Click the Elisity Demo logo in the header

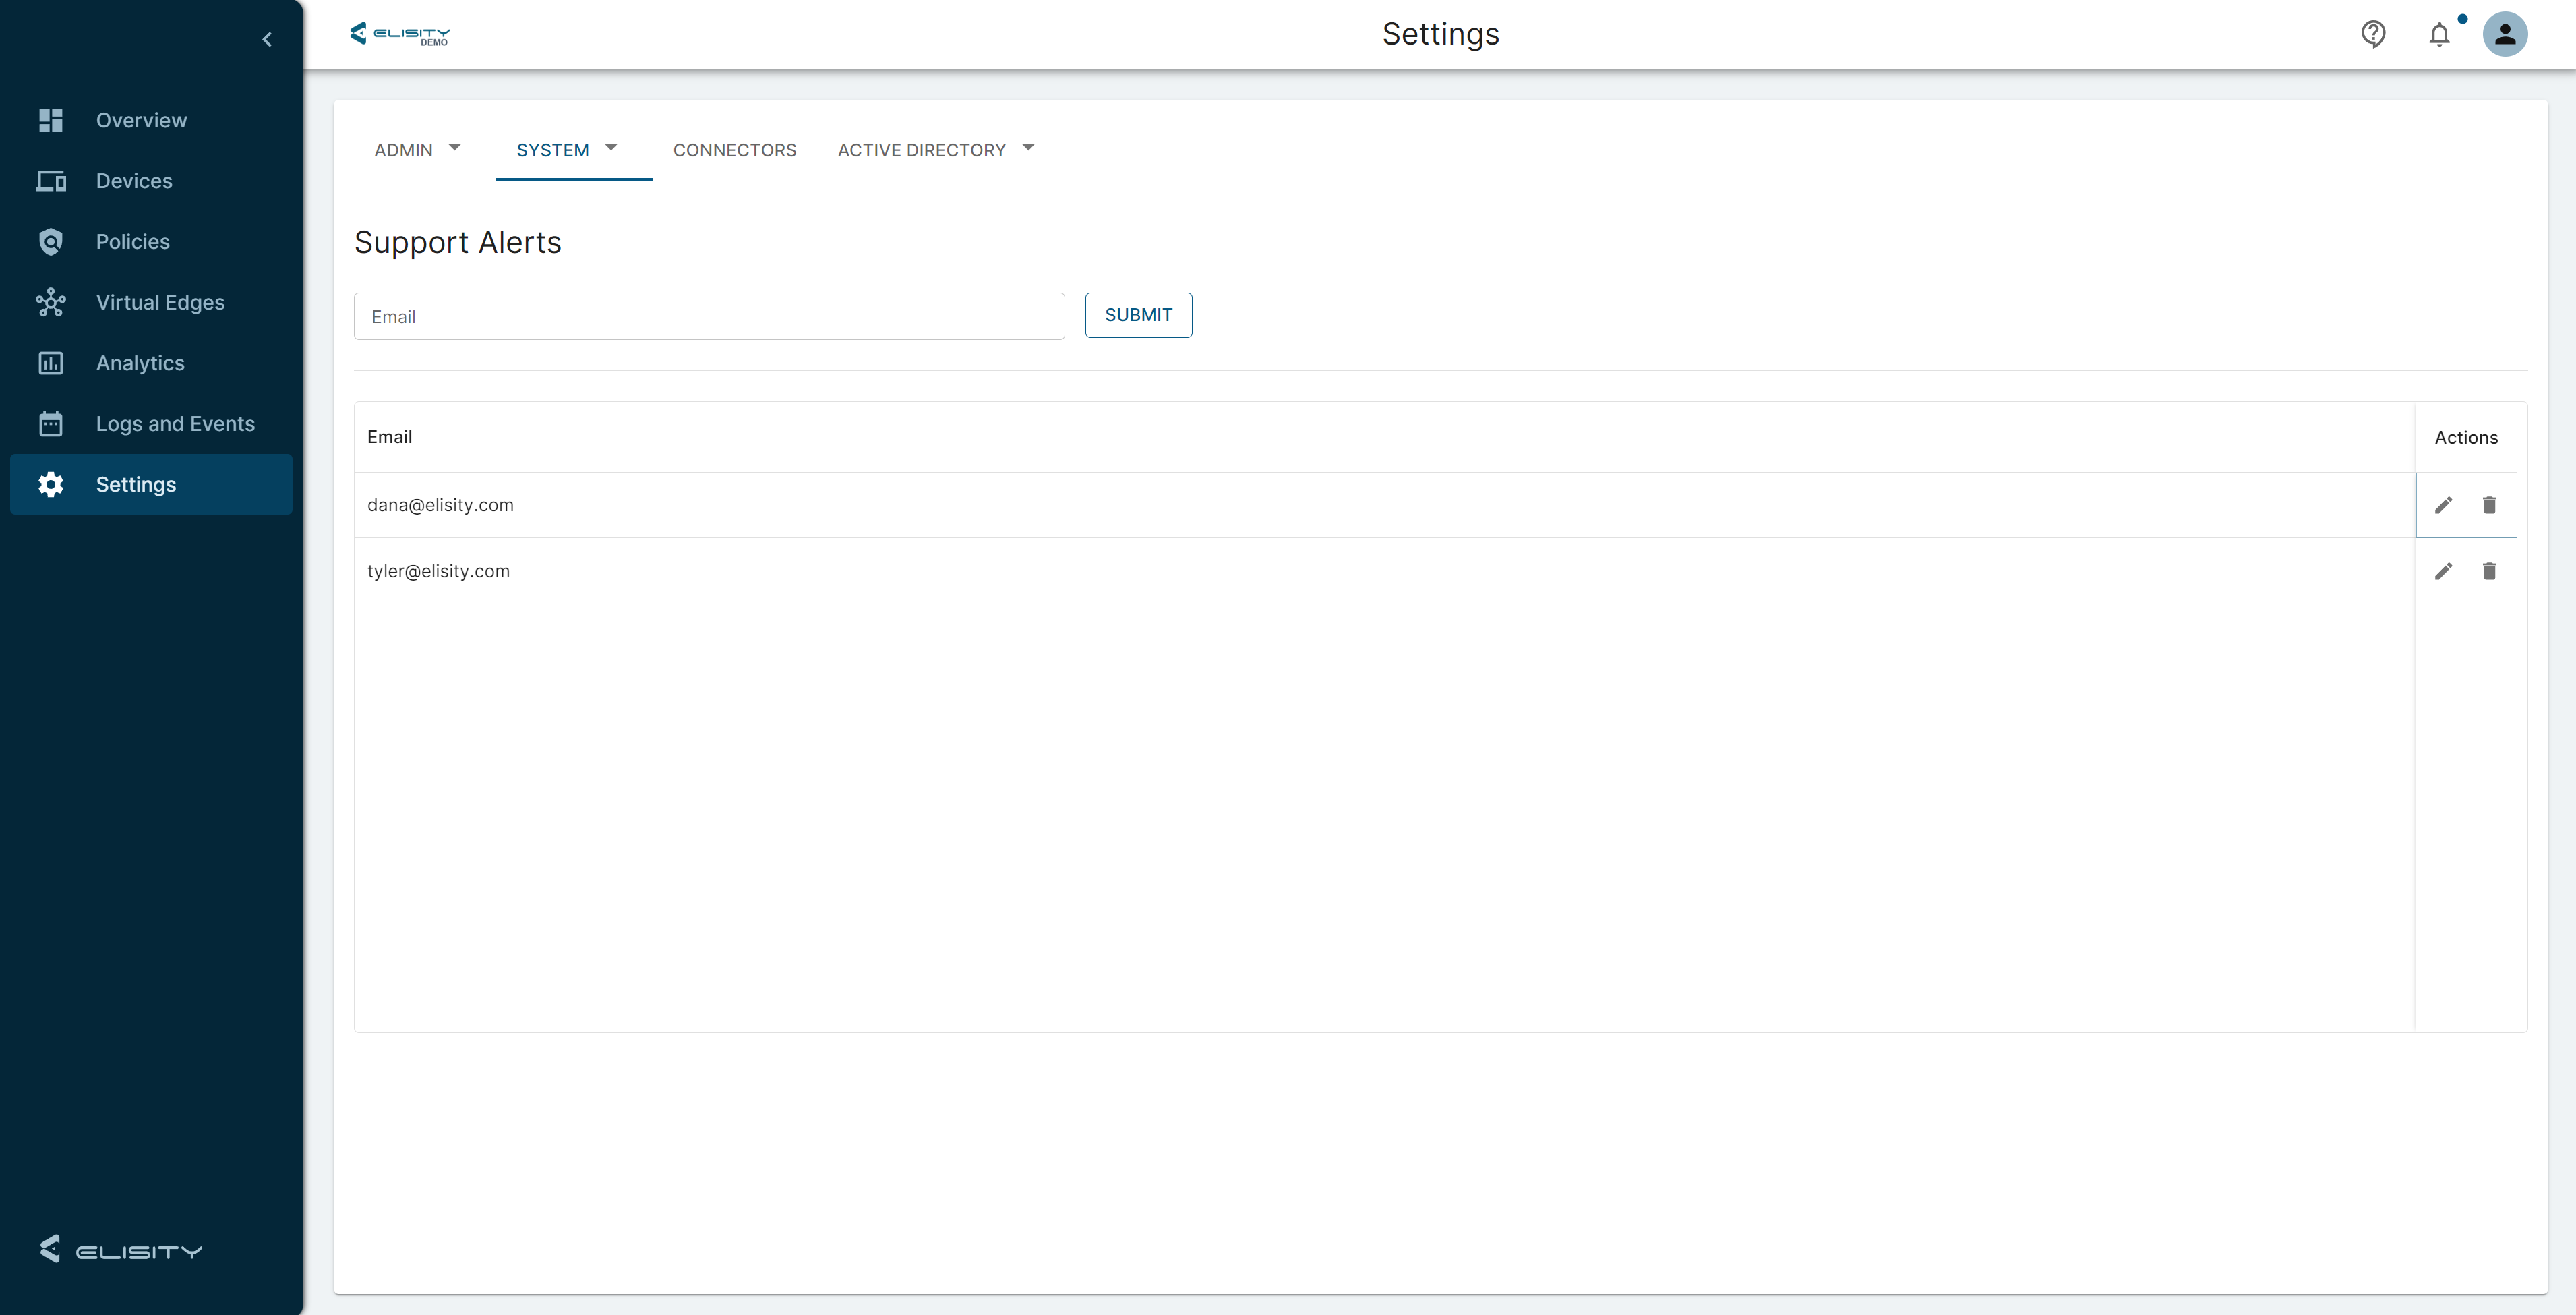click(400, 34)
